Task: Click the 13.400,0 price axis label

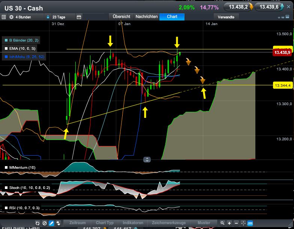Action: click(x=284, y=69)
